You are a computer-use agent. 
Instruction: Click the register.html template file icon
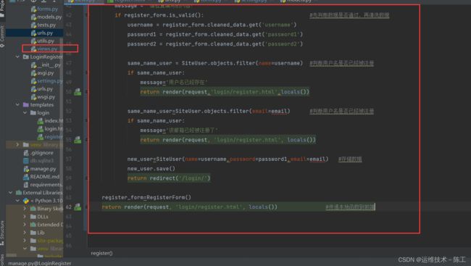point(41,137)
